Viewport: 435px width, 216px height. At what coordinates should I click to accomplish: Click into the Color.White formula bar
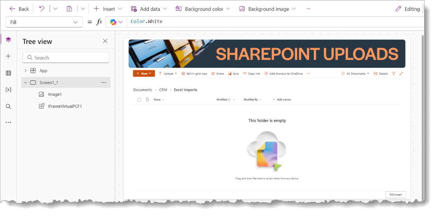pos(275,22)
